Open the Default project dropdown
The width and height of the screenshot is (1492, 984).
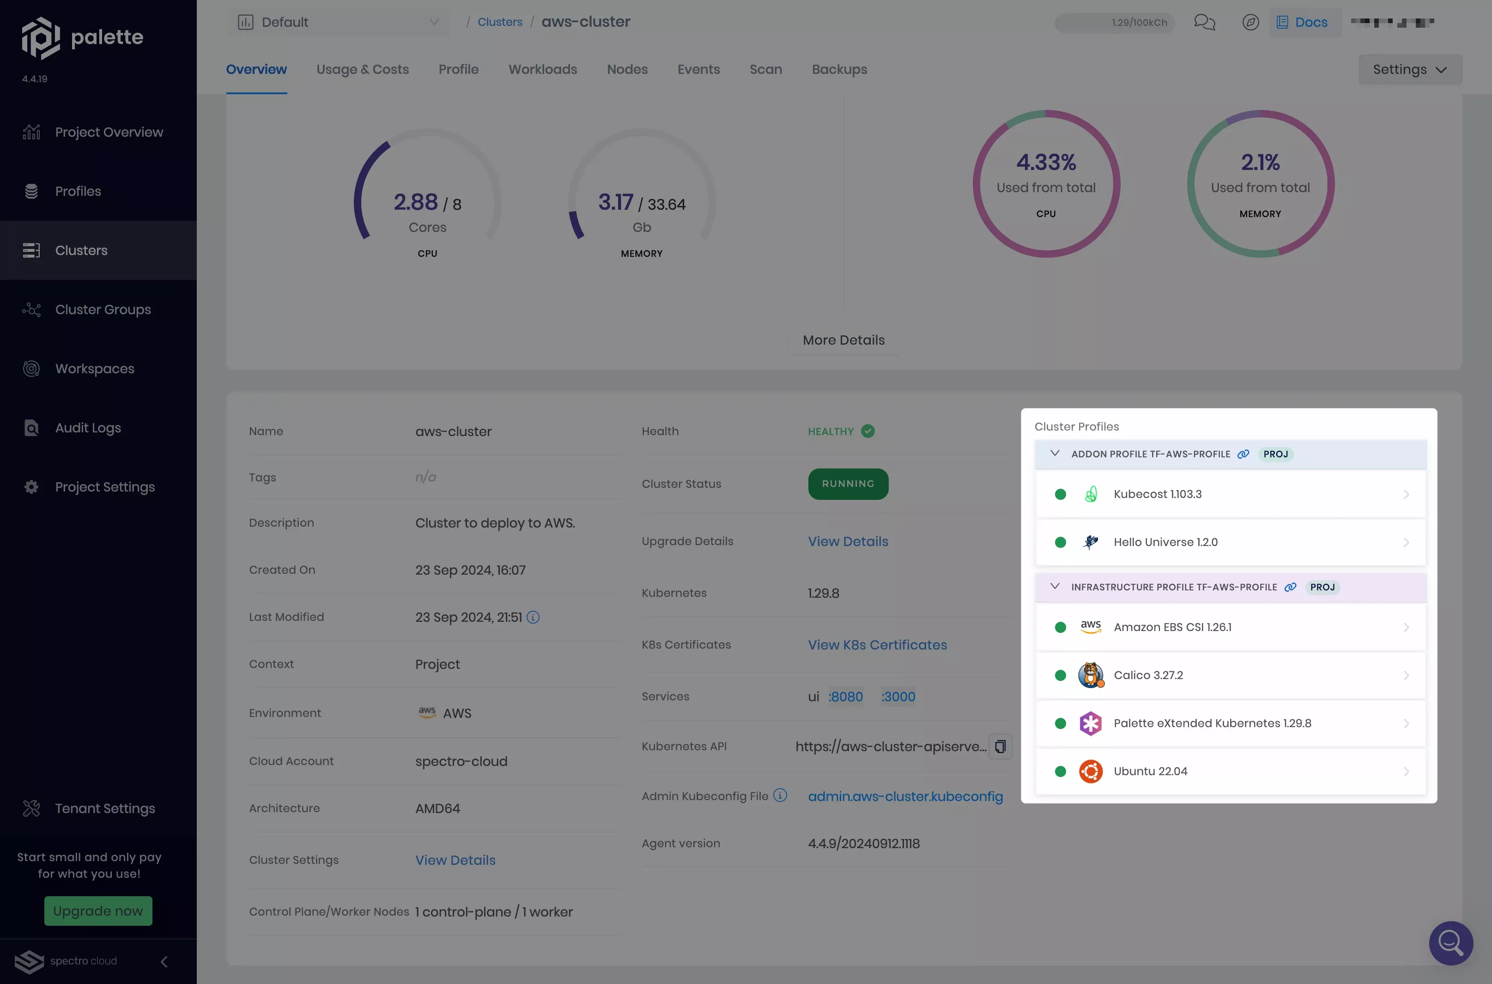pos(338,23)
